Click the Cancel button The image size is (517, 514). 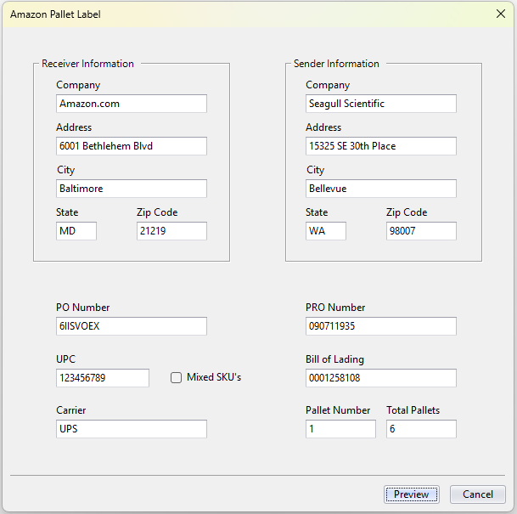pos(477,494)
